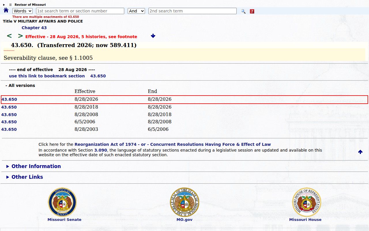
Task: Click '- All versions' label
Action: point(20,85)
